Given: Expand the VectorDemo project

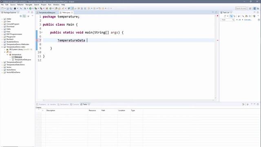Looking at the screenshot, I should (2, 70).
